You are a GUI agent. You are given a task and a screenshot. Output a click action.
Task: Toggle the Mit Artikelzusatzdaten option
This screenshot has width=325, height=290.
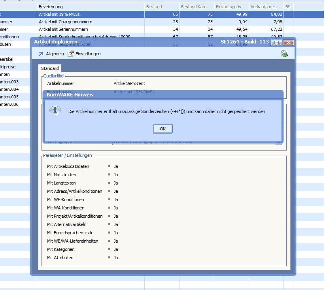[x=115, y=166]
